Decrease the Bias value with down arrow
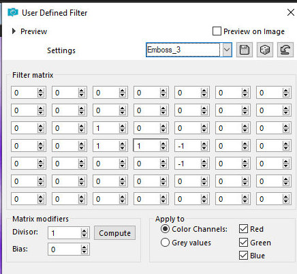 (84, 252)
